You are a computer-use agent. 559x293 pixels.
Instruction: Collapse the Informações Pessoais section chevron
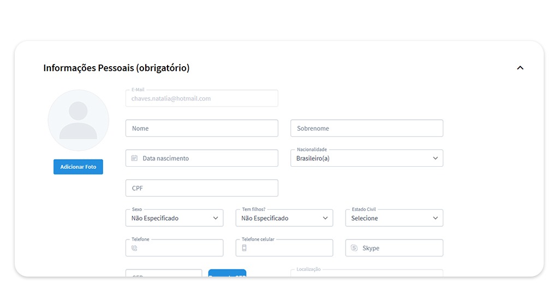pyautogui.click(x=520, y=68)
